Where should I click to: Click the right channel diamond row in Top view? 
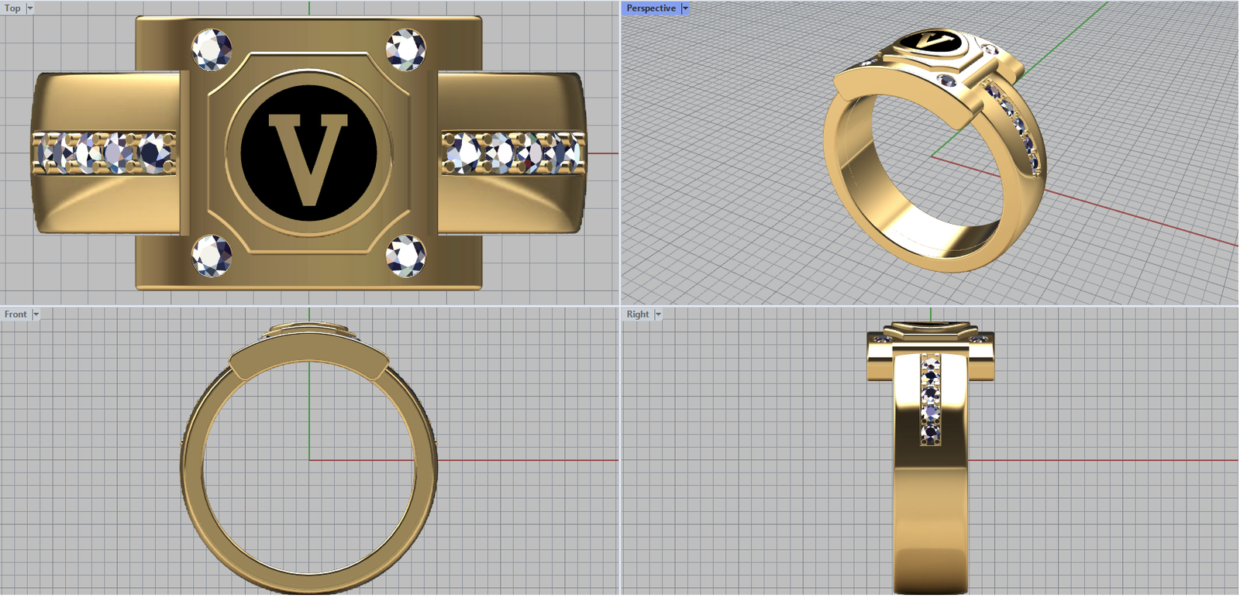(511, 153)
